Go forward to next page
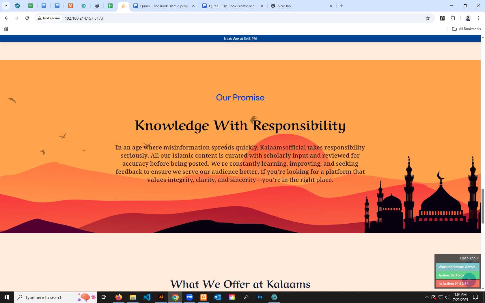 (17, 18)
